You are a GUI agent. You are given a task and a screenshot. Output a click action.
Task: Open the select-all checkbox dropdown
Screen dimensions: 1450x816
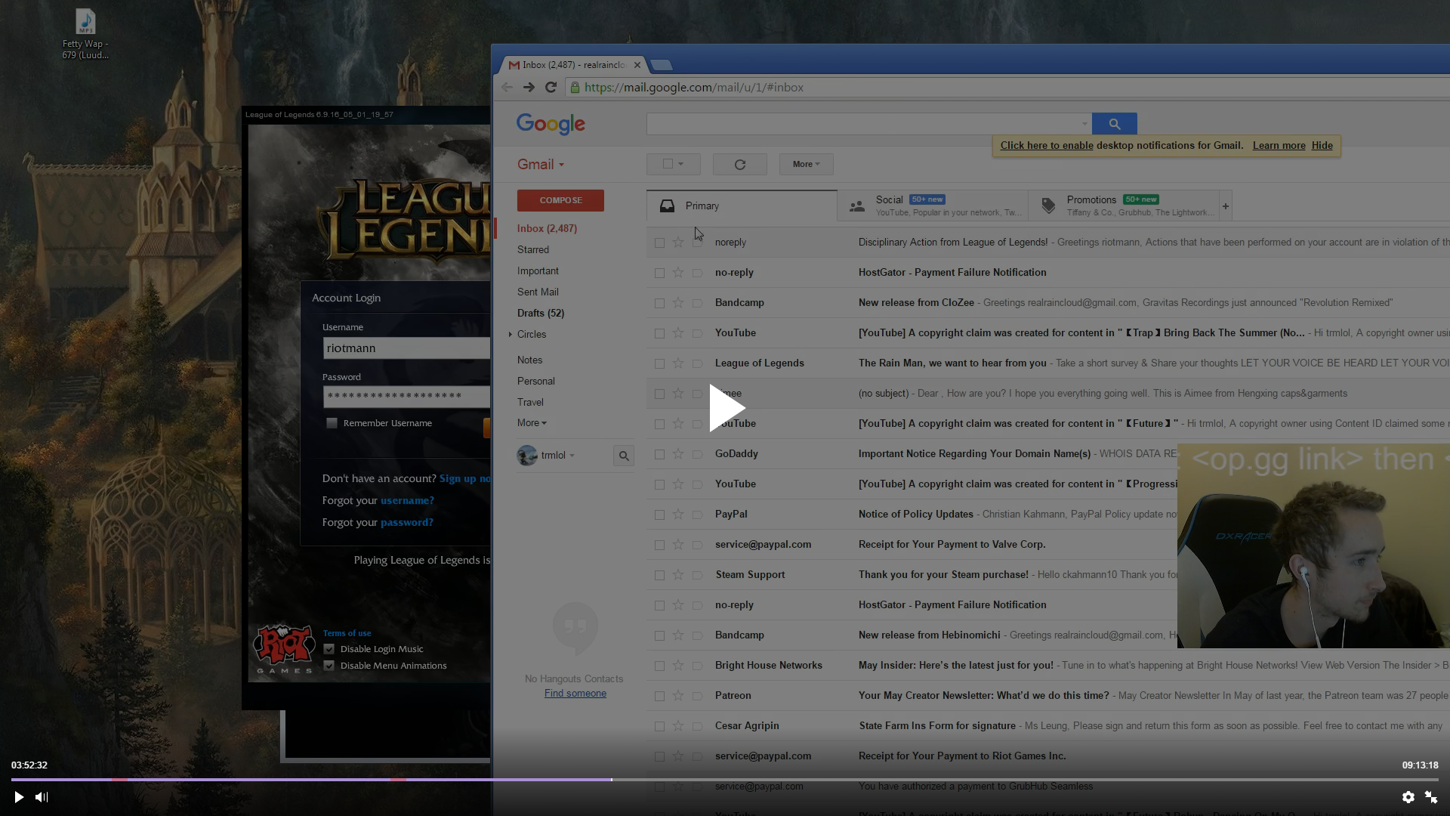point(681,164)
